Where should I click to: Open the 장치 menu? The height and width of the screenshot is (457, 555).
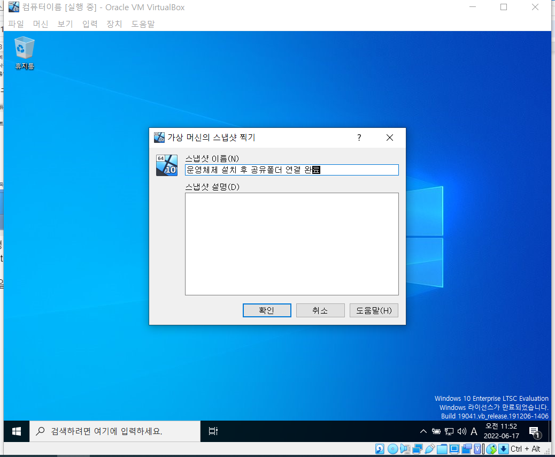[114, 24]
